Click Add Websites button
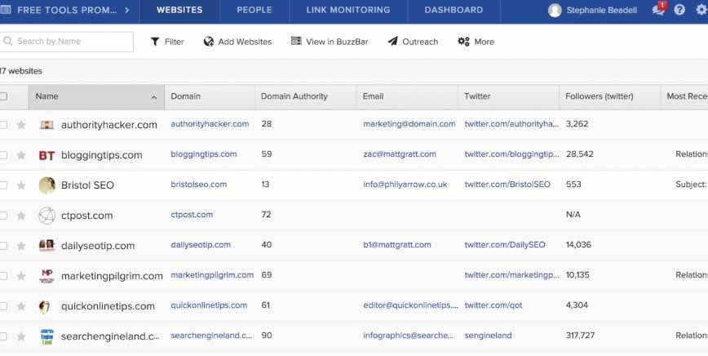708x356 pixels. 237,42
